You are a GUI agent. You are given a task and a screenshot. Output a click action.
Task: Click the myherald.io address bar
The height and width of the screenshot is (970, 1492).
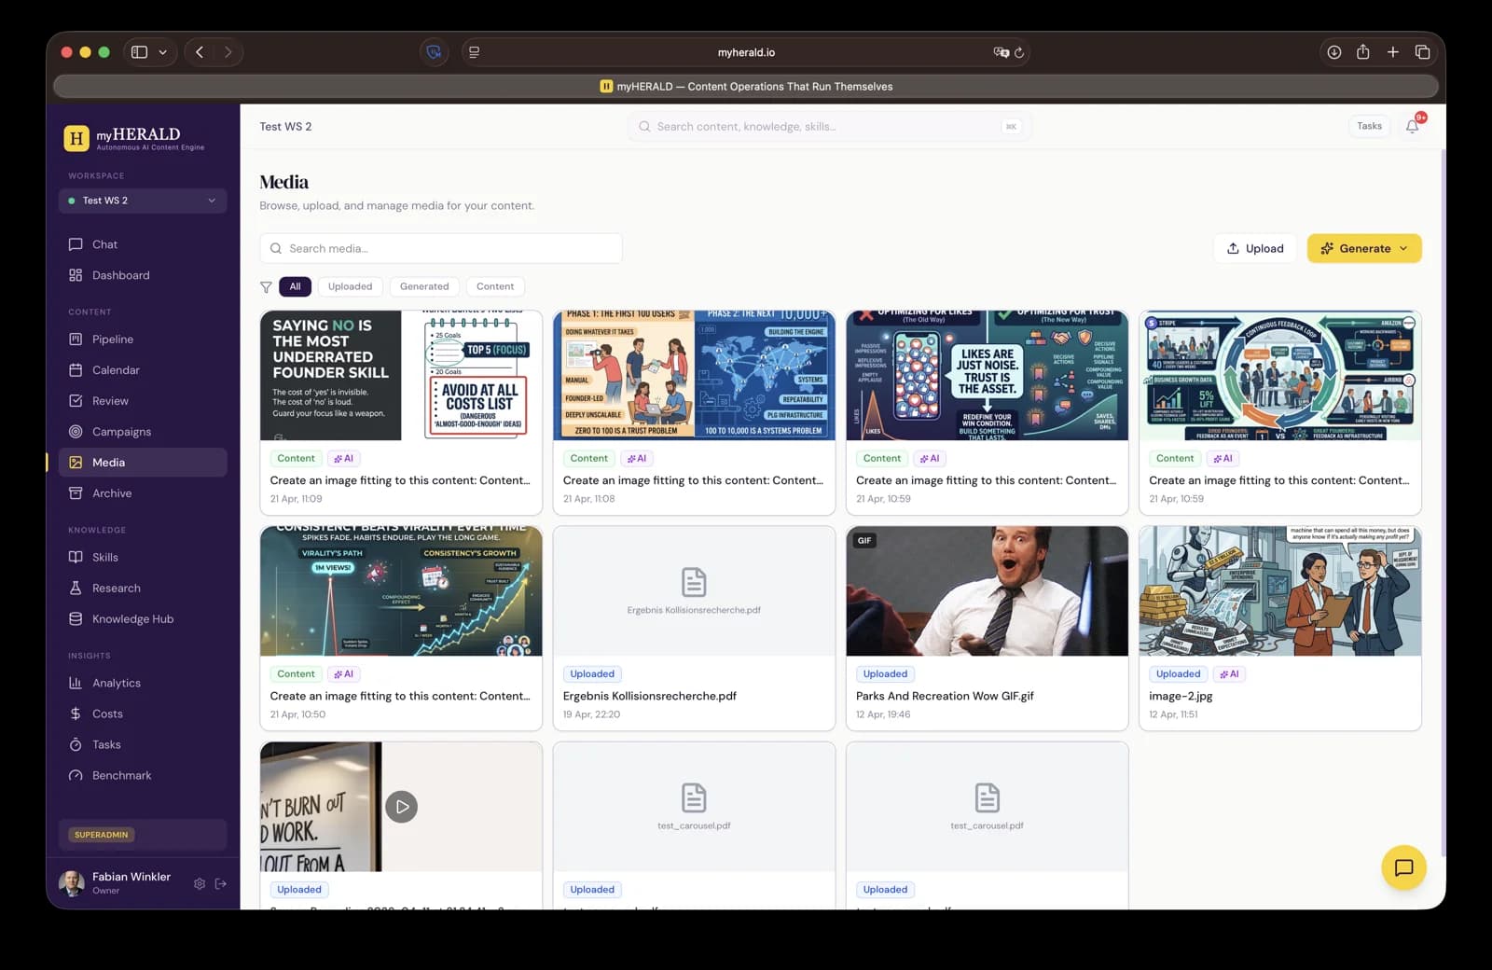(746, 52)
